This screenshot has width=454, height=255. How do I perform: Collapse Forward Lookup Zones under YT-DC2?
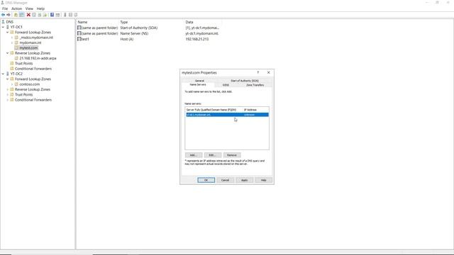(8, 79)
